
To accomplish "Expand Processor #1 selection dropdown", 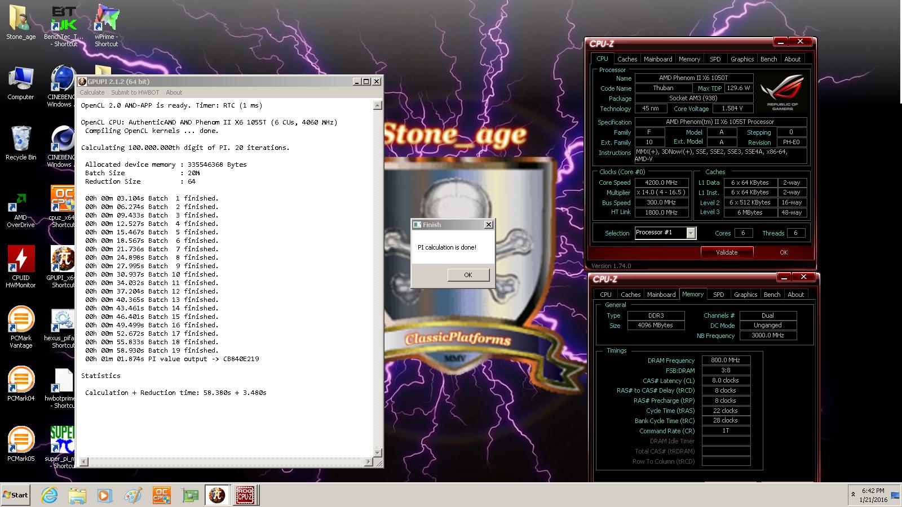I will pos(691,233).
